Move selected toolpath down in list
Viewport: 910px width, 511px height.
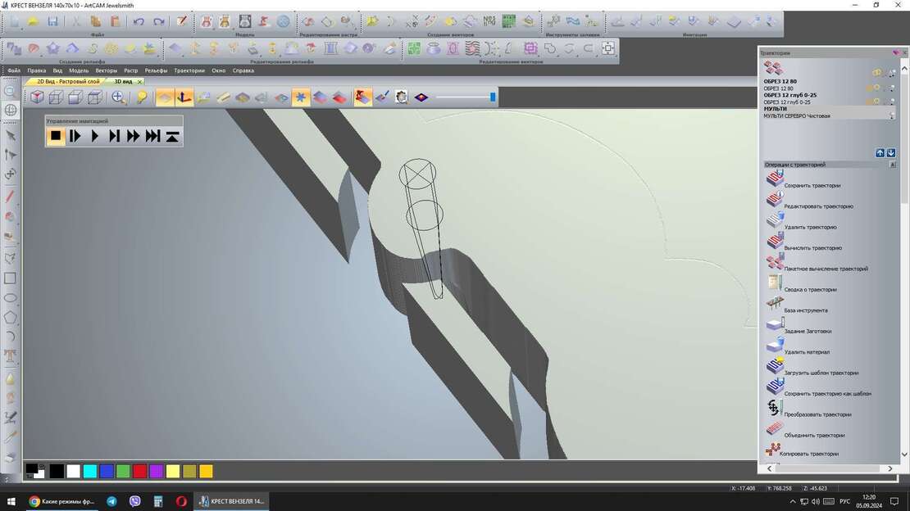891,153
